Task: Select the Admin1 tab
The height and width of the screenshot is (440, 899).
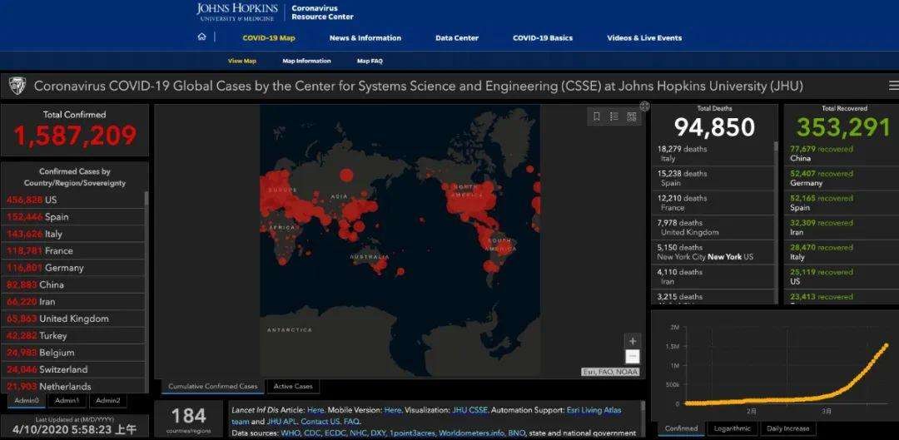Action: click(67, 400)
